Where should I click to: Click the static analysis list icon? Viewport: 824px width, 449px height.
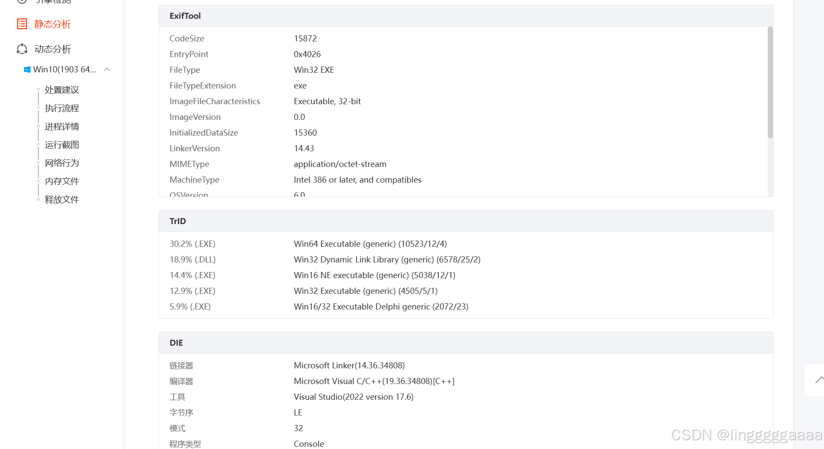(22, 24)
